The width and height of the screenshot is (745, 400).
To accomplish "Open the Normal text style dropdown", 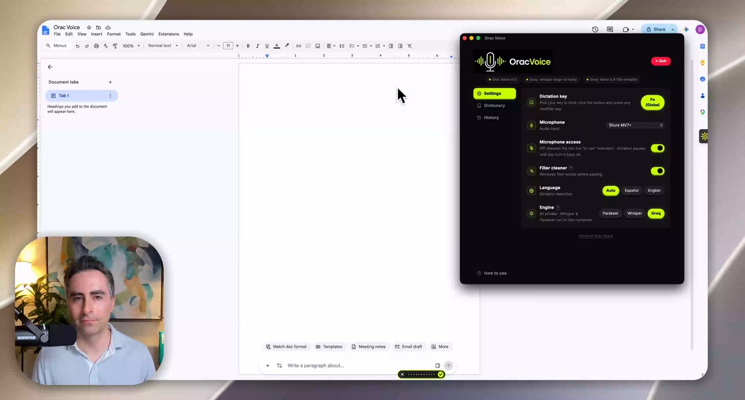I will pos(163,46).
